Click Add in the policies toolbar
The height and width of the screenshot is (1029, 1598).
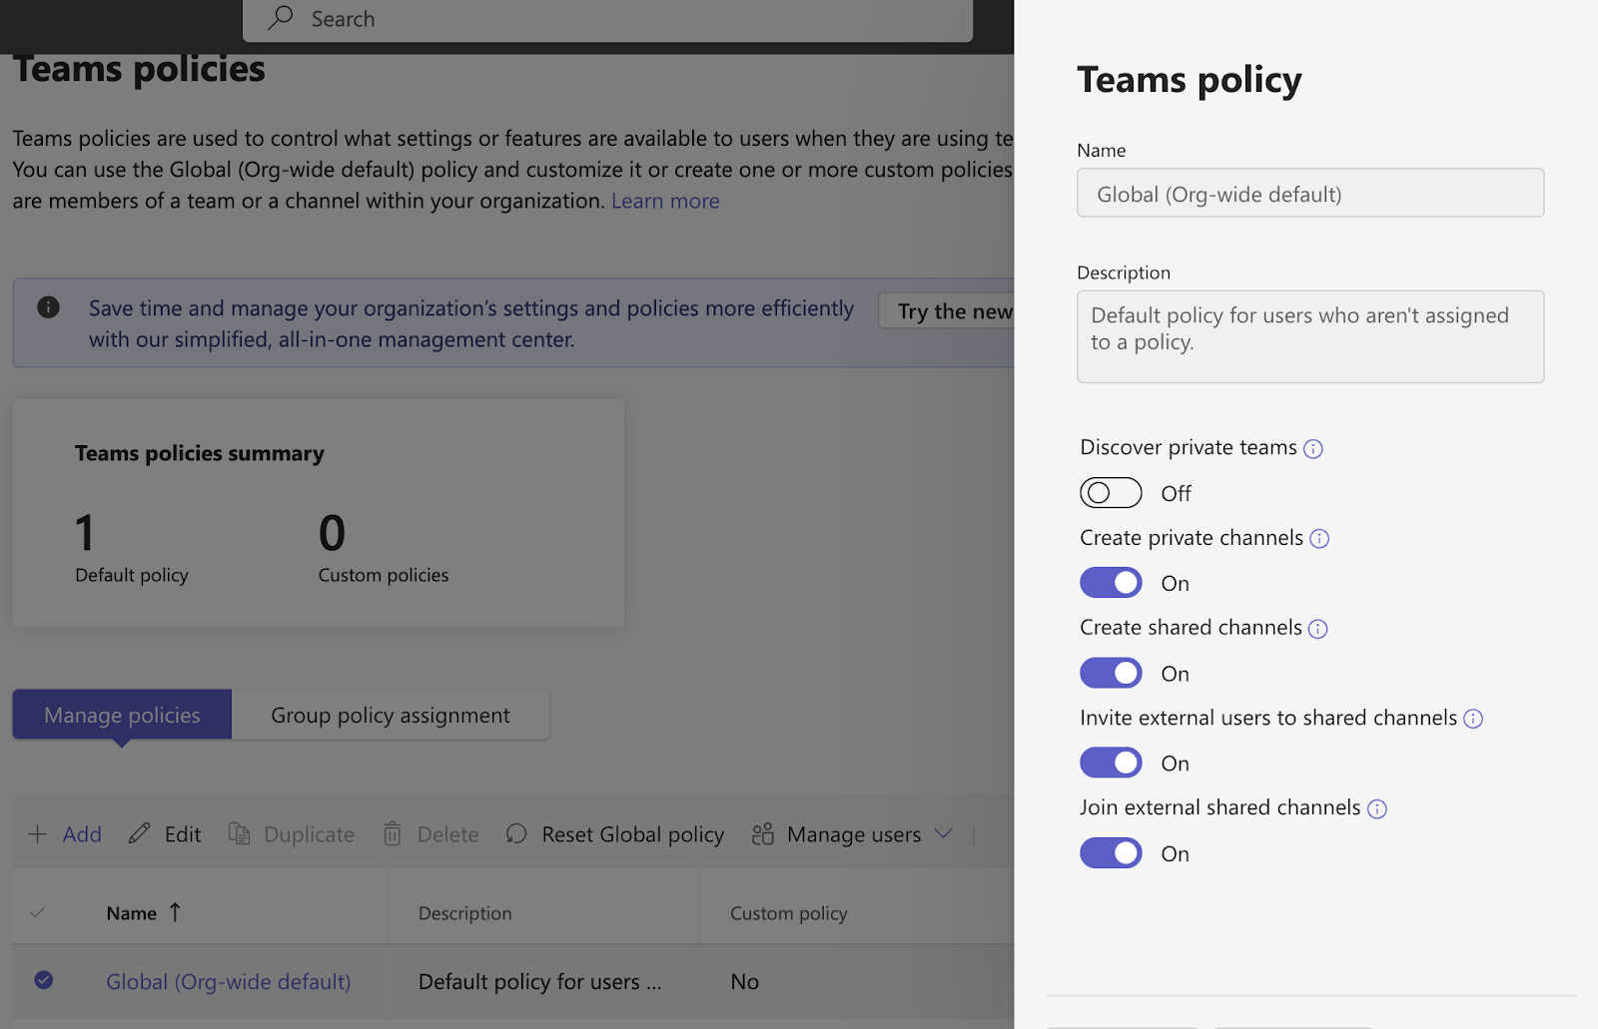[65, 834]
